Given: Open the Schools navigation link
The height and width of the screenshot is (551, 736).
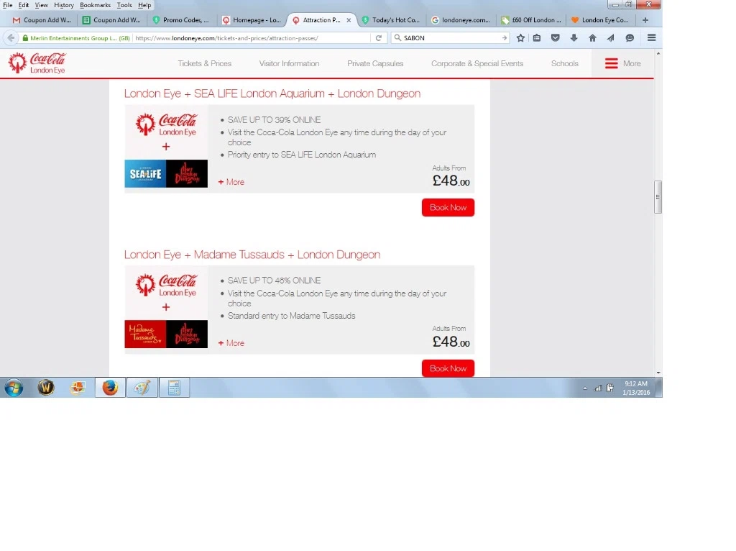Looking at the screenshot, I should (x=565, y=63).
